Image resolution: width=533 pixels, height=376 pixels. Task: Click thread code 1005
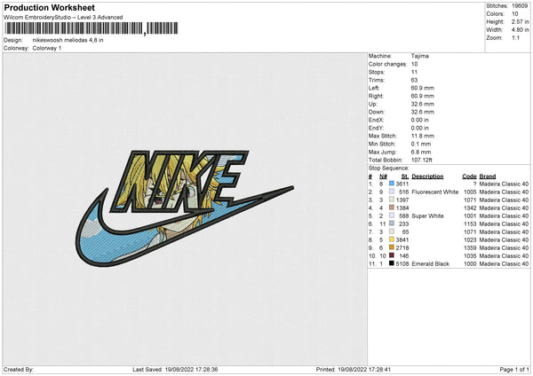pyautogui.click(x=470, y=192)
